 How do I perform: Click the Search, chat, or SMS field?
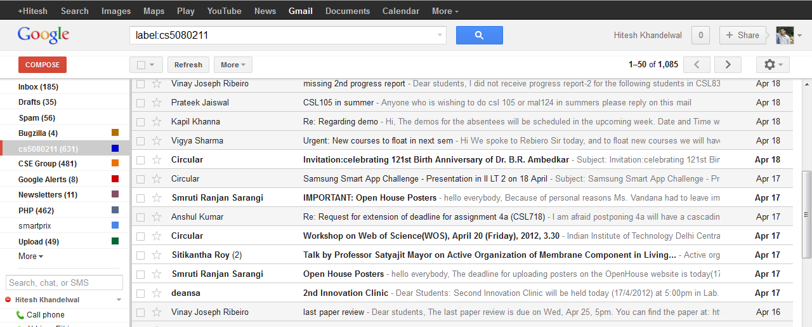tap(64, 283)
